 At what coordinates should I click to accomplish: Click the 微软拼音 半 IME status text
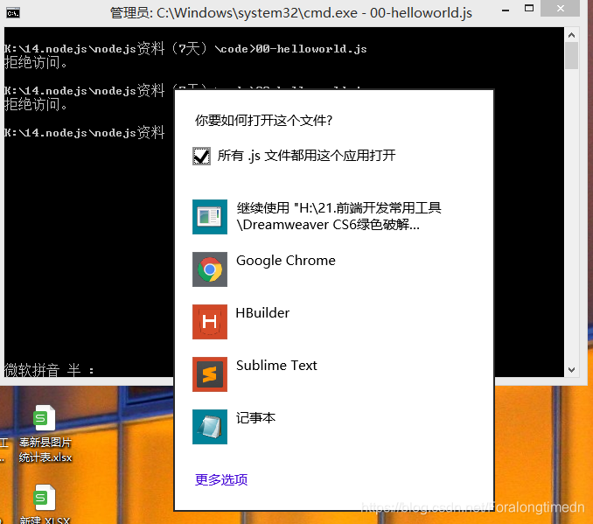click(49, 370)
